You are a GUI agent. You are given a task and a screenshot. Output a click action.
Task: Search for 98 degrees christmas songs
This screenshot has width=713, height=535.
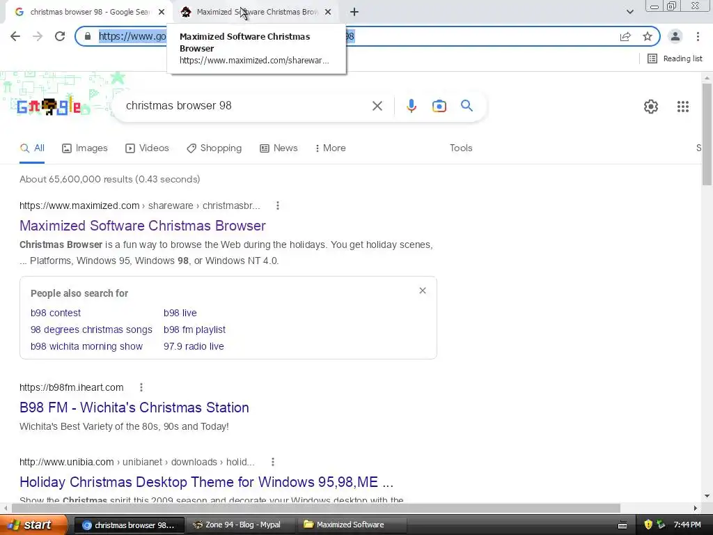point(91,329)
